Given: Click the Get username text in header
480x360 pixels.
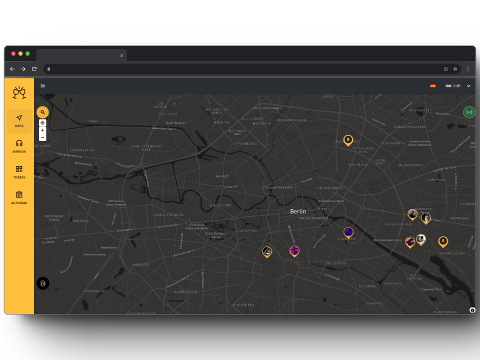Looking at the screenshot, I should pos(453,86).
